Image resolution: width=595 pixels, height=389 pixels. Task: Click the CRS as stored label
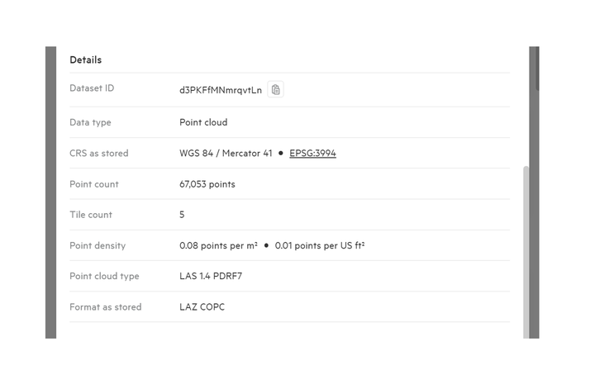coord(99,153)
